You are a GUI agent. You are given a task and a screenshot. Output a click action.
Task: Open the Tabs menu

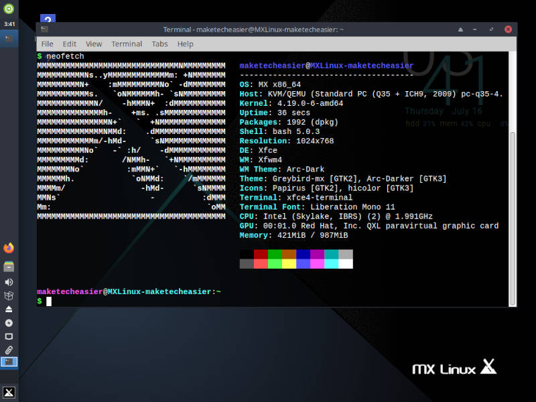(159, 44)
